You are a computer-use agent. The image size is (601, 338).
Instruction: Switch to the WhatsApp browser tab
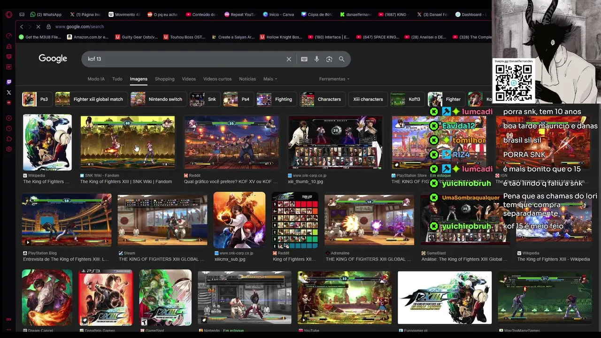pos(46,15)
